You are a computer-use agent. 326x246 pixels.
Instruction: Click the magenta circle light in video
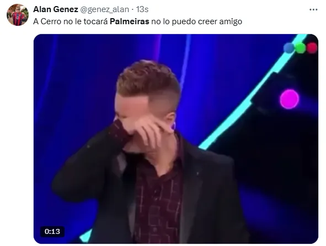(x=289, y=99)
